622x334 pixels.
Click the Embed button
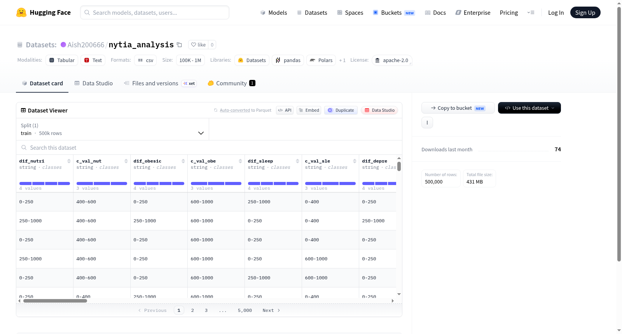coord(309,110)
